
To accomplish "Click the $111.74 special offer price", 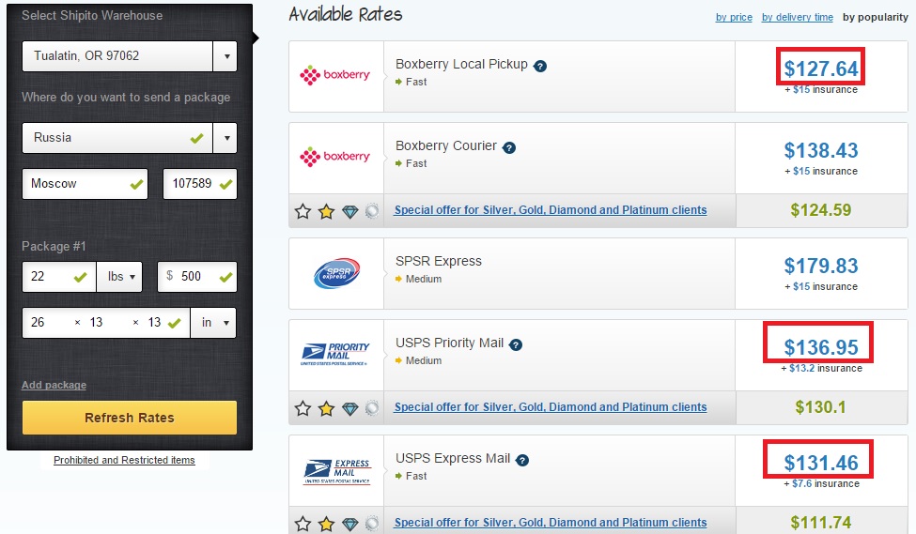I will coord(821,523).
